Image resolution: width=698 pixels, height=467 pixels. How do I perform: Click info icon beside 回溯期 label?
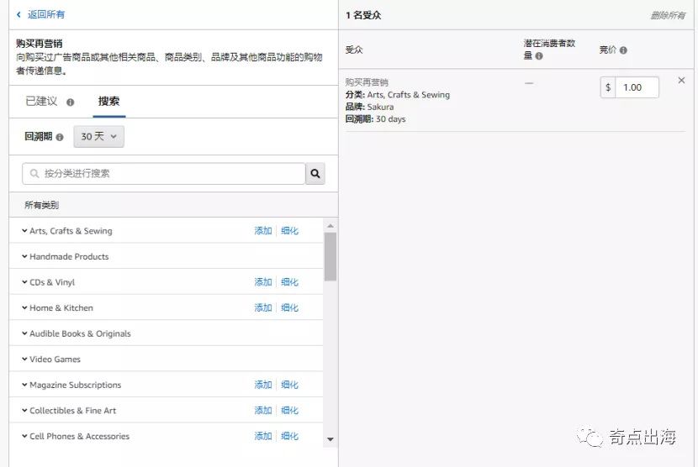point(60,137)
